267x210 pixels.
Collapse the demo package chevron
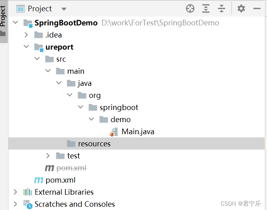pos(91,119)
